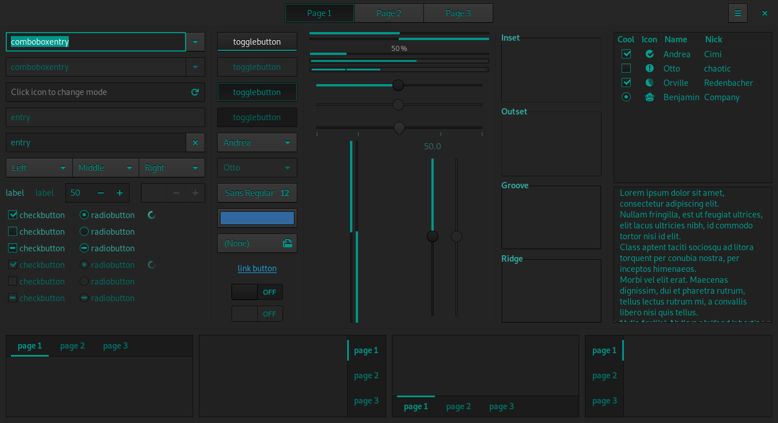
Task: Open the first comboboxentry dropdown arrow
Action: click(195, 42)
